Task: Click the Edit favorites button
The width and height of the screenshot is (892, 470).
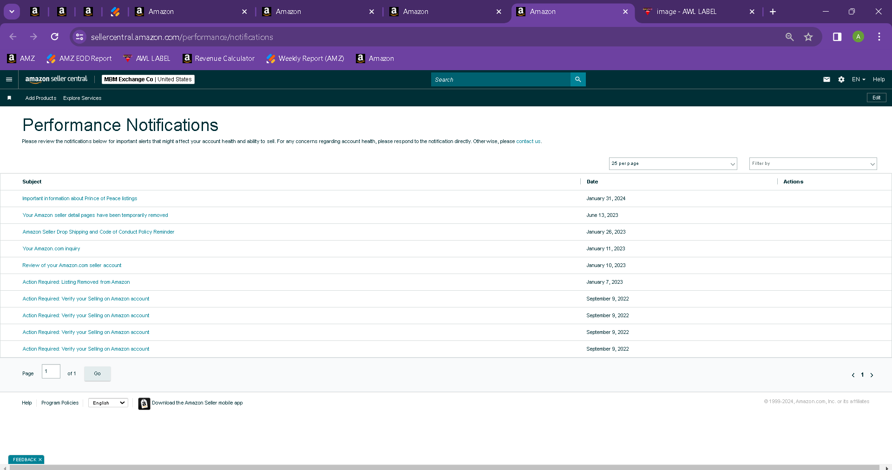Action: (877, 98)
